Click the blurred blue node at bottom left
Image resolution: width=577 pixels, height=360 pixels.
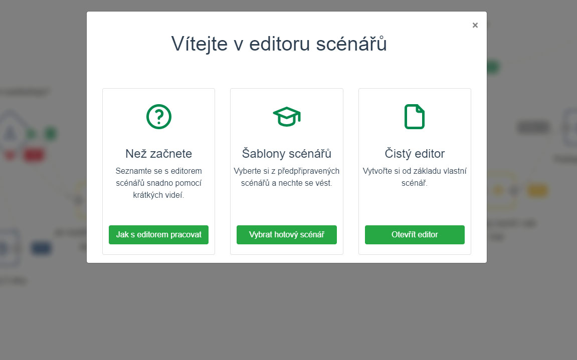pos(41,248)
